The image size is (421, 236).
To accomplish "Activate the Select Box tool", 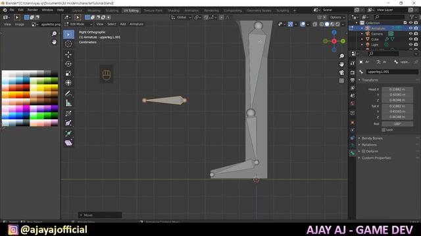I will click(x=68, y=35).
